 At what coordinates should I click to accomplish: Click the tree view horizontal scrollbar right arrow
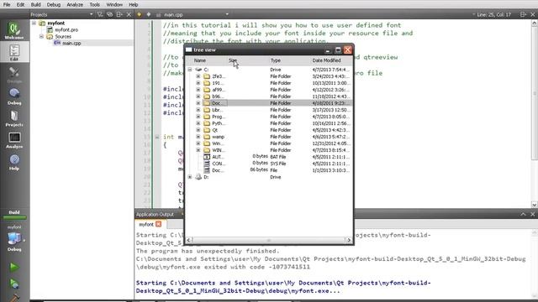[349, 240]
